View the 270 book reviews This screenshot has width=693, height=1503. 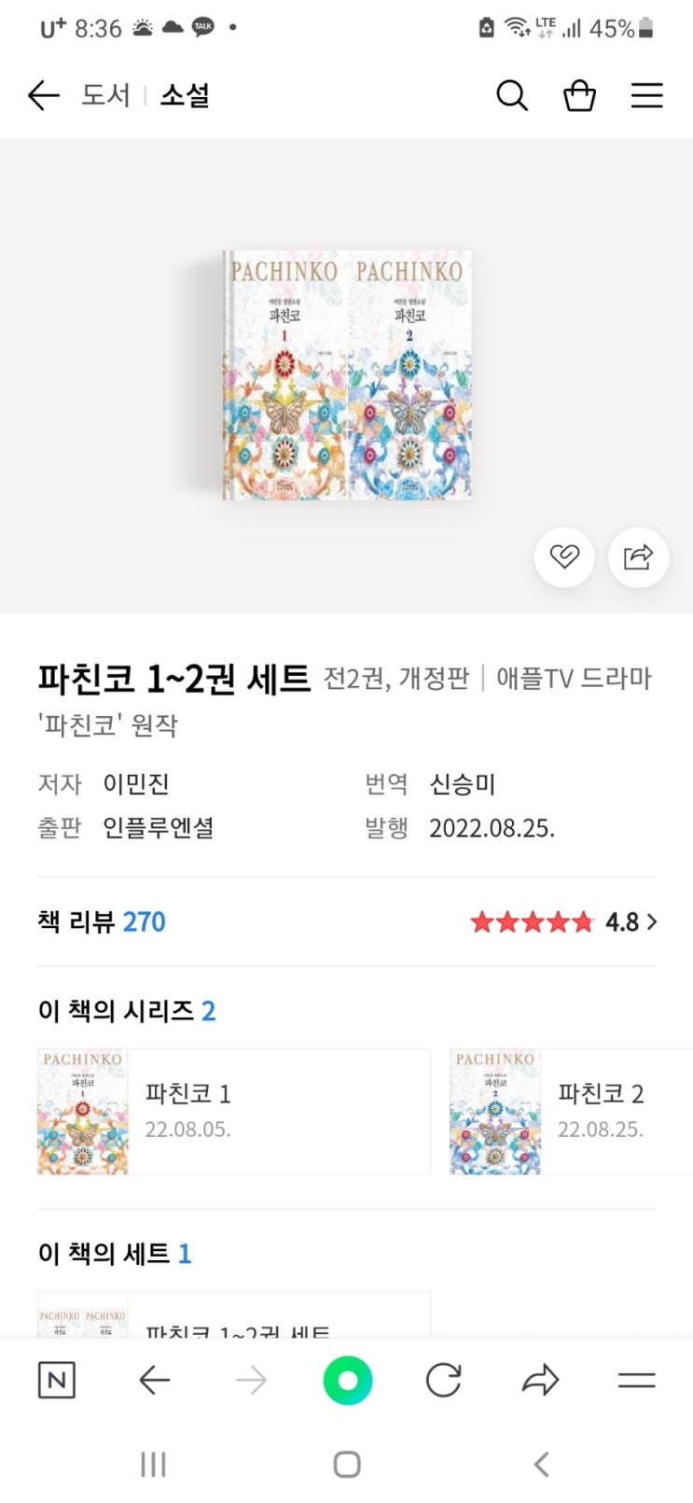click(x=144, y=921)
